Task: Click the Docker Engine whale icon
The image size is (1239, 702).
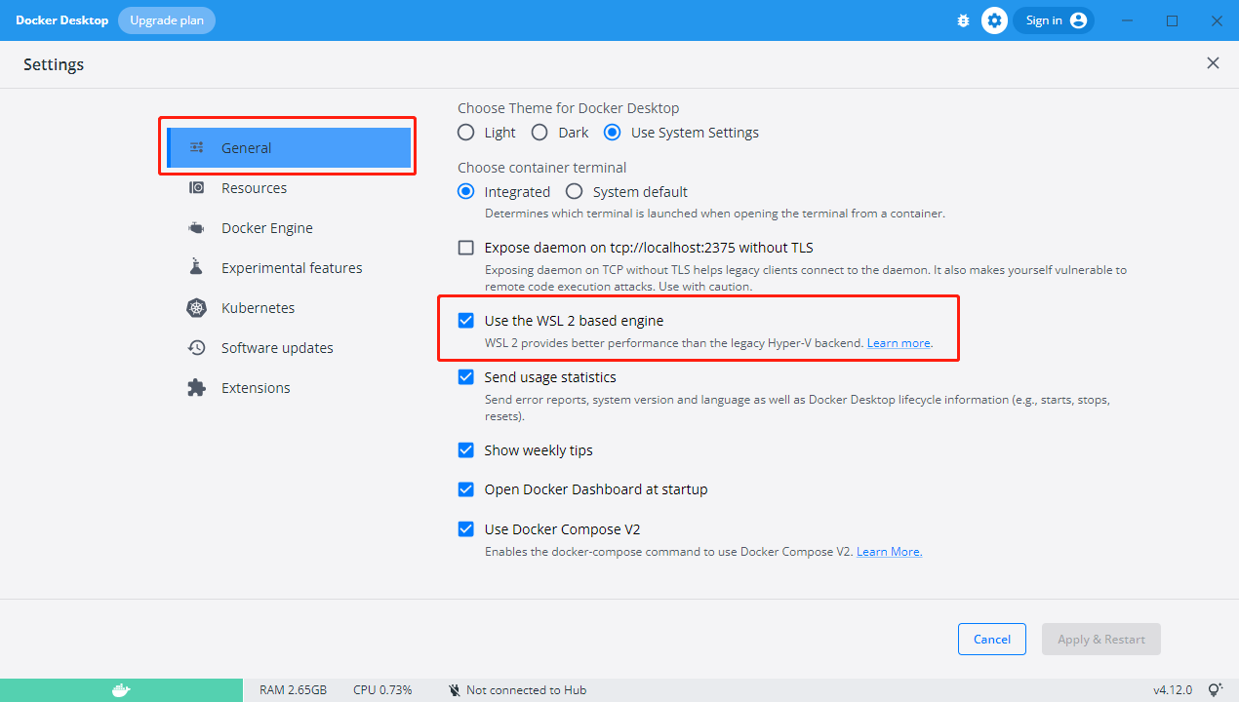Action: pyautogui.click(x=196, y=228)
